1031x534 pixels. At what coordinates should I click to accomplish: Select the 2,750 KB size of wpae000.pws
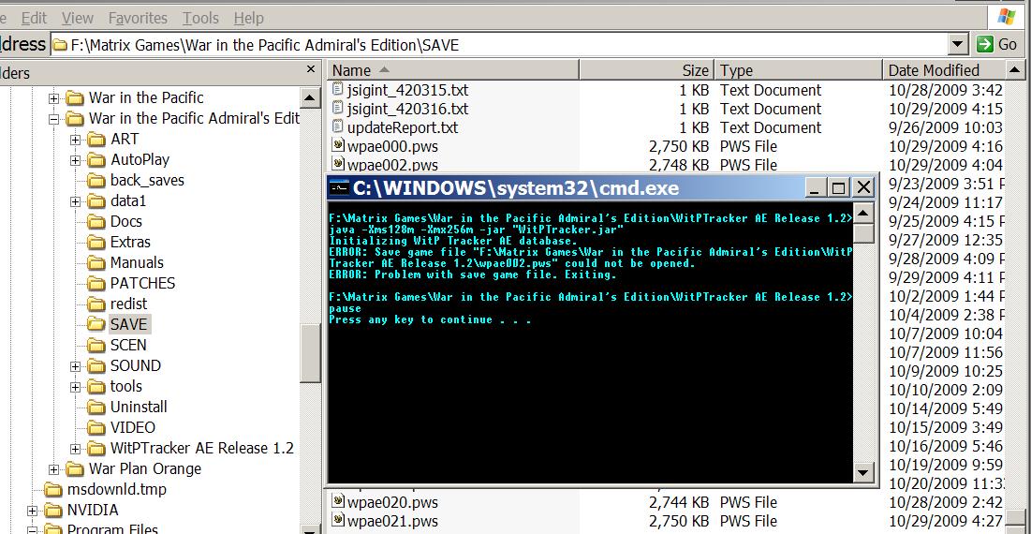pos(679,146)
